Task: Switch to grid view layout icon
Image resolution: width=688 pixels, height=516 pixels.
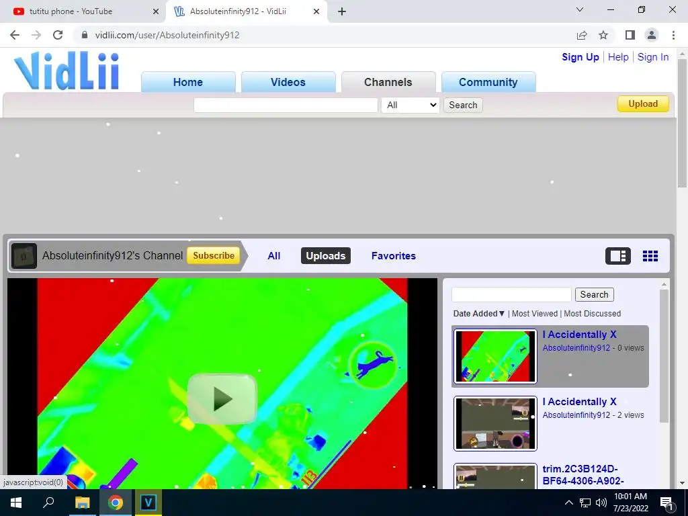Action: pos(650,256)
